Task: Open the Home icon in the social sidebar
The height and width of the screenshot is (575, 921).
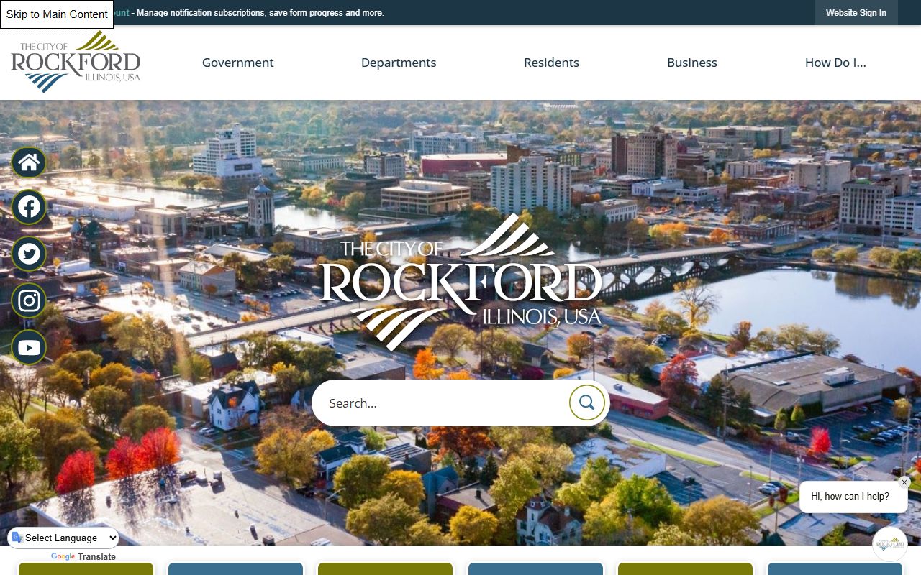Action: point(29,162)
